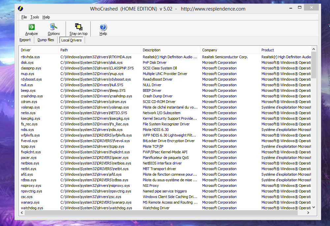Viewport: 330px width, 226px height.
Task: Sort list by Description column header
Action: [152, 50]
